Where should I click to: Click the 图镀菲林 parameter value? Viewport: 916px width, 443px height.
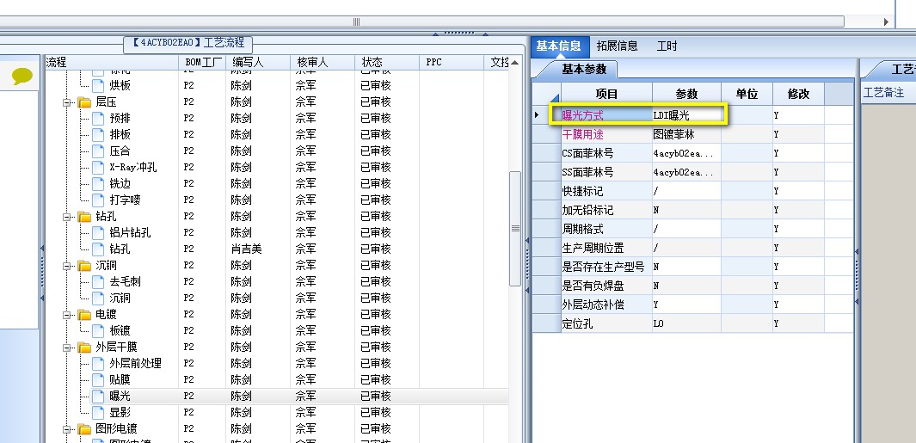click(x=686, y=134)
